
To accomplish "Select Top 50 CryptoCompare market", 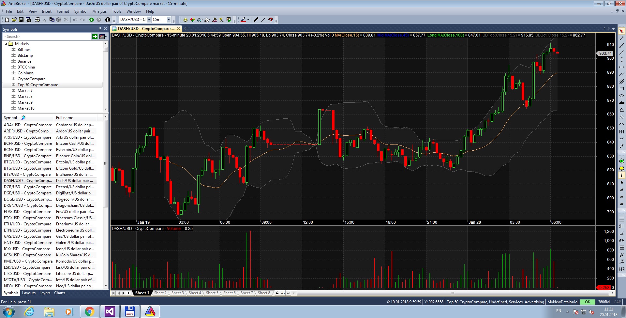I will (x=52, y=85).
